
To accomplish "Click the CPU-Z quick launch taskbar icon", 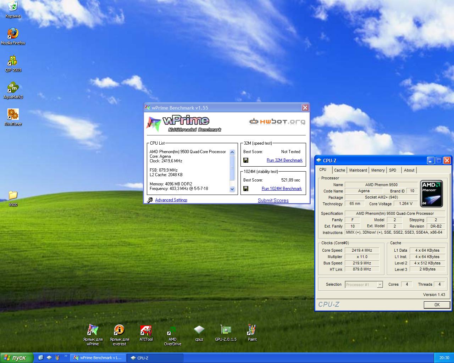I will coord(49,358).
